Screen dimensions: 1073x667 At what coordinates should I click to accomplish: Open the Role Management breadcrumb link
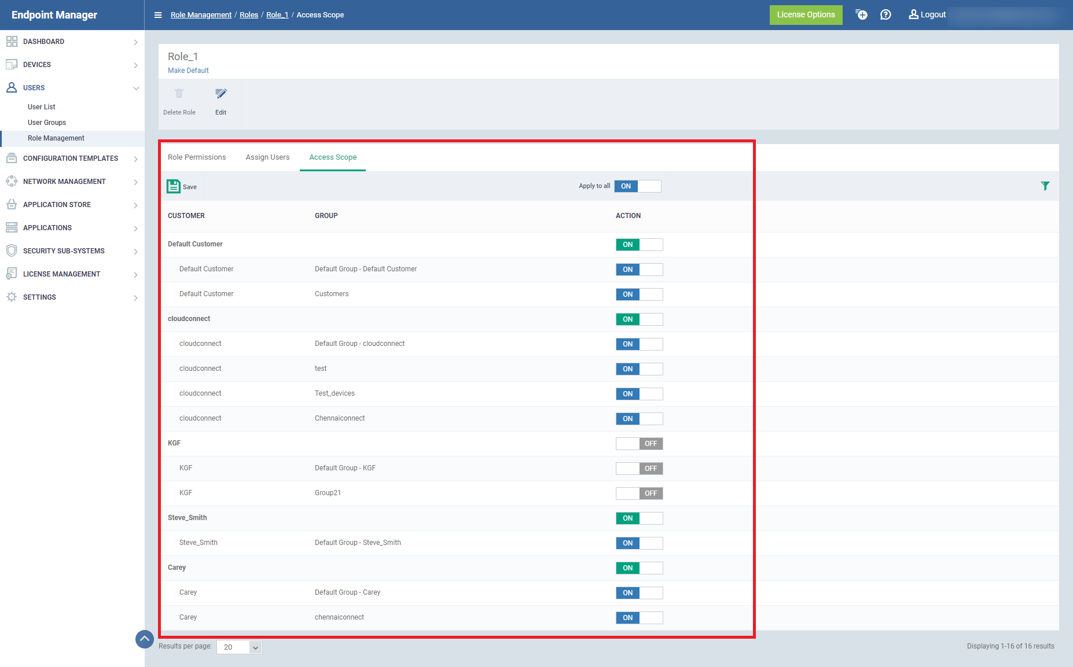pos(201,15)
